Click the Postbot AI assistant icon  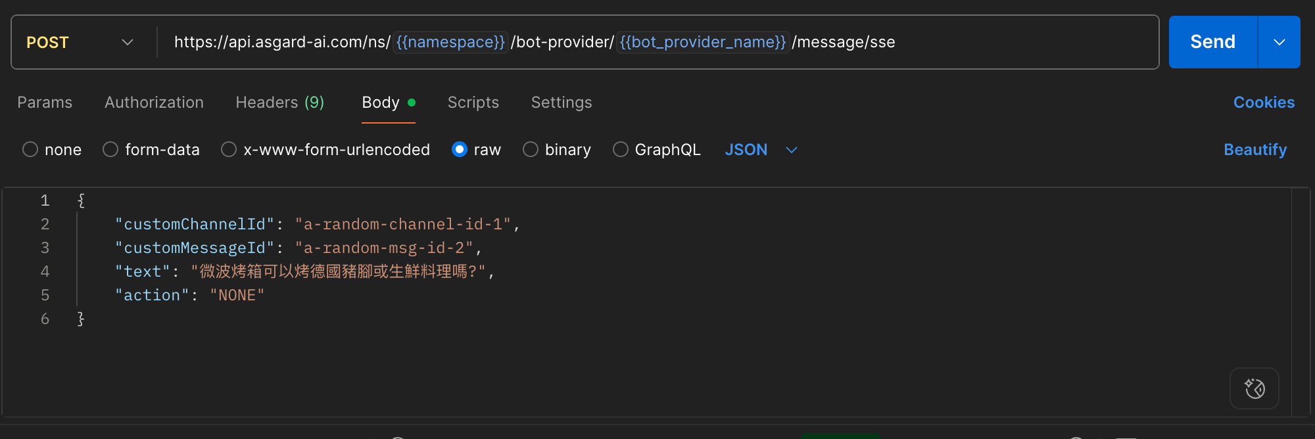click(1254, 388)
